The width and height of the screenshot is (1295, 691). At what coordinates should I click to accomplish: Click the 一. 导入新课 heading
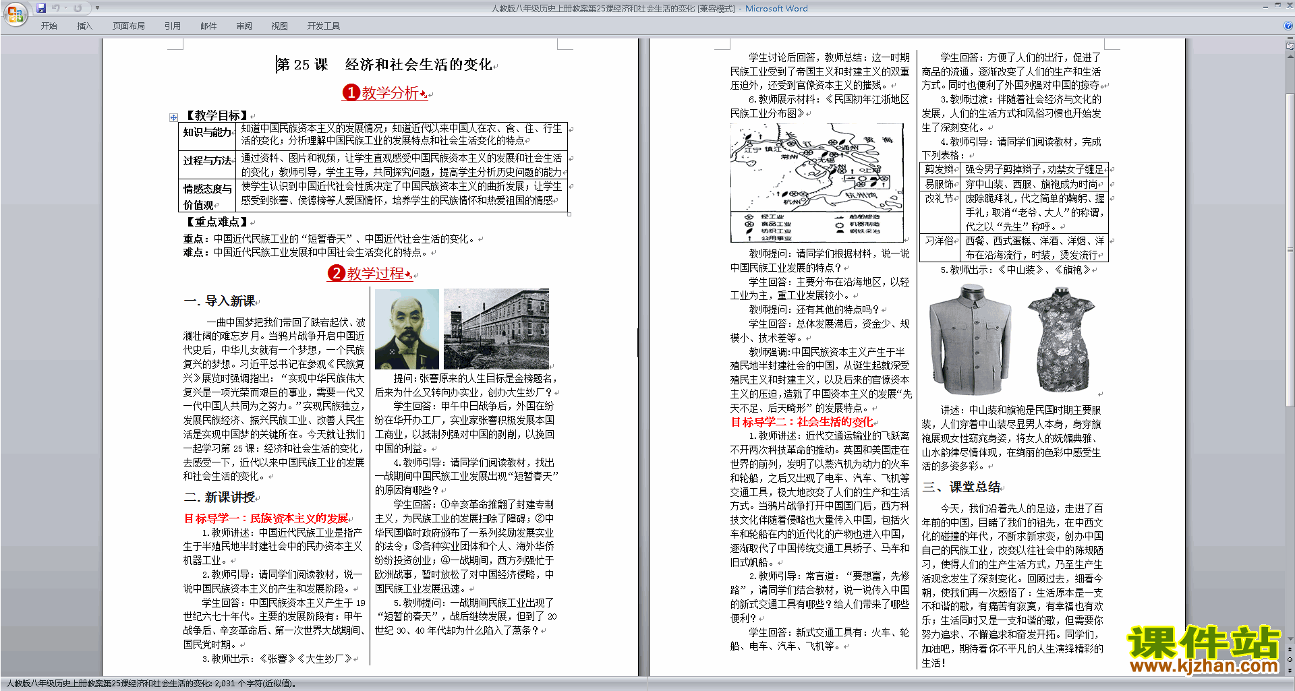219,301
